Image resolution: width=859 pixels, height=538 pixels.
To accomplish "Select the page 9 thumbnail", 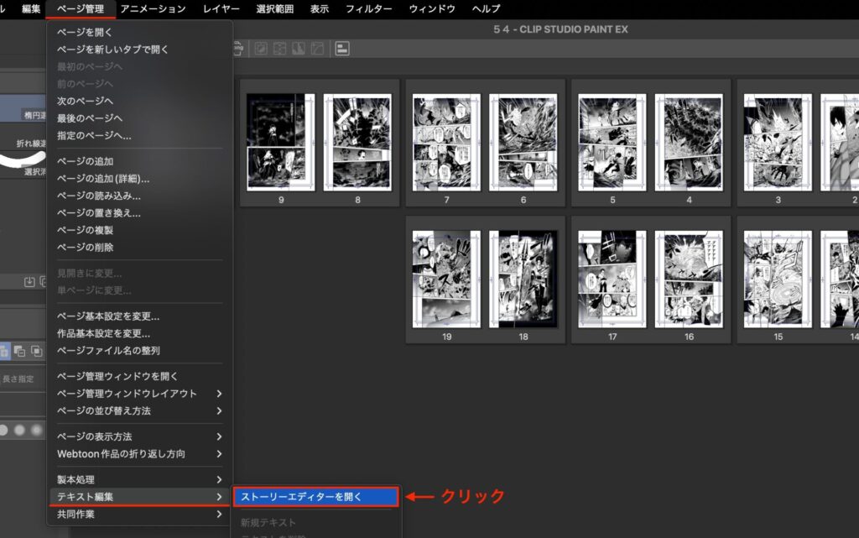I will [x=281, y=142].
